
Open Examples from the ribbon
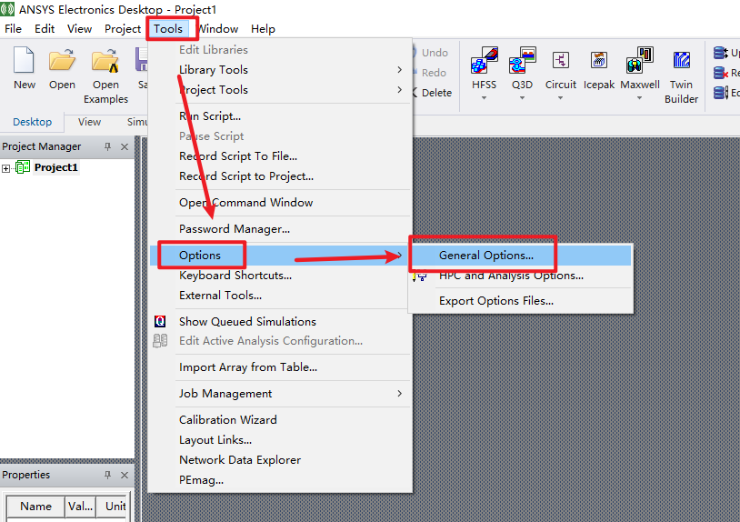[x=105, y=75]
